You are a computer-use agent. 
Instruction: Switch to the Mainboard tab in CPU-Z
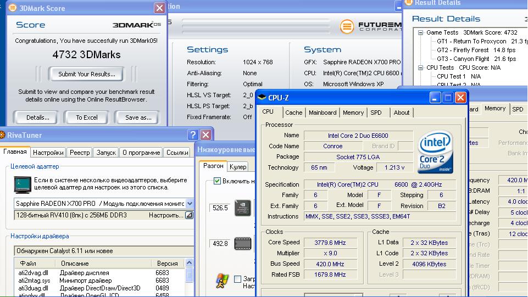click(323, 113)
